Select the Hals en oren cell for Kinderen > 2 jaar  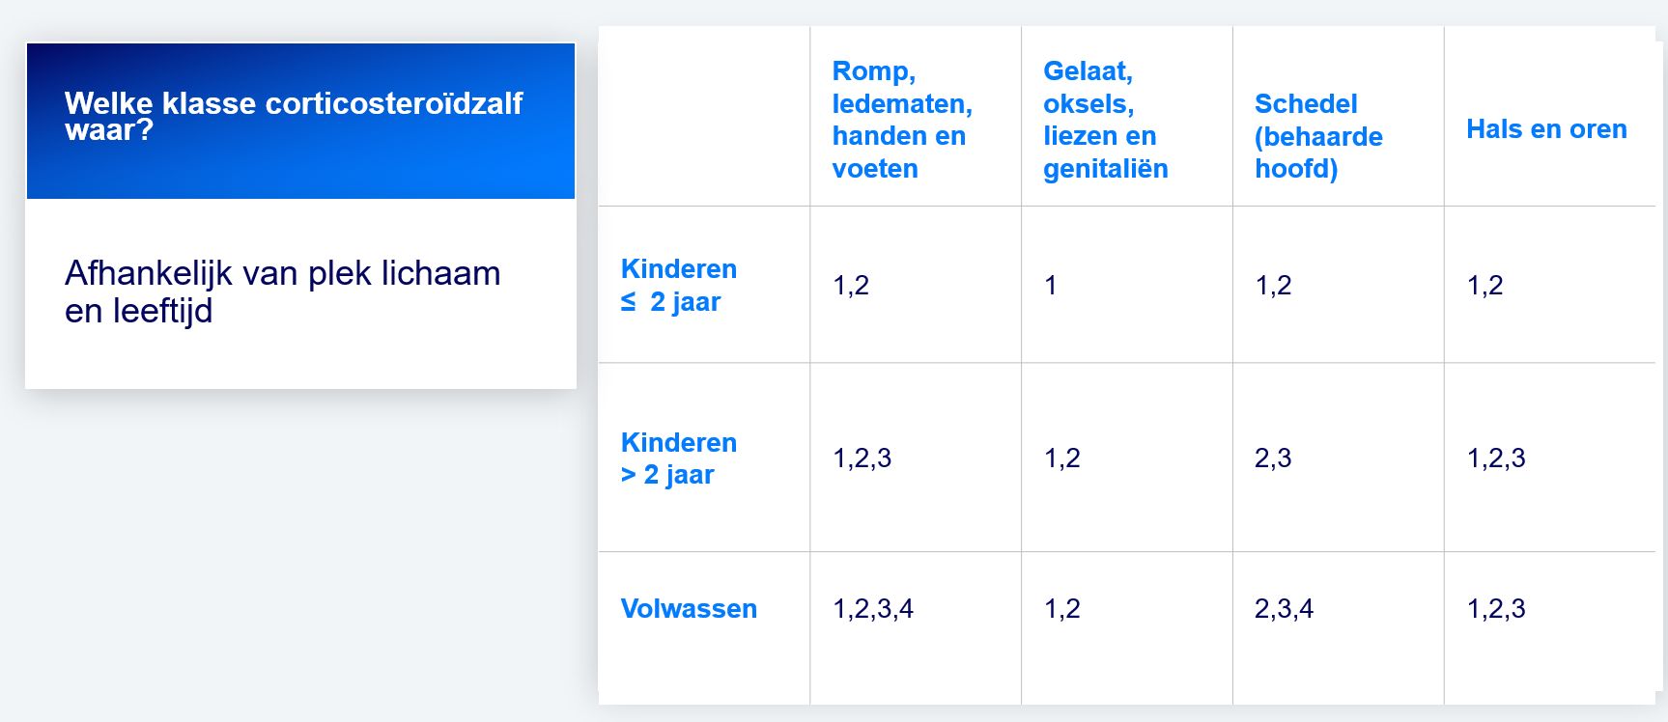[x=1495, y=458]
